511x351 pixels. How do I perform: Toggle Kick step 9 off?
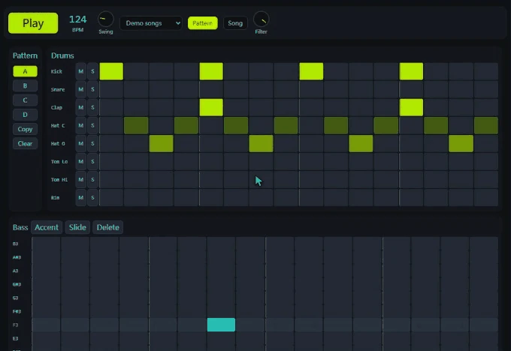pos(311,71)
